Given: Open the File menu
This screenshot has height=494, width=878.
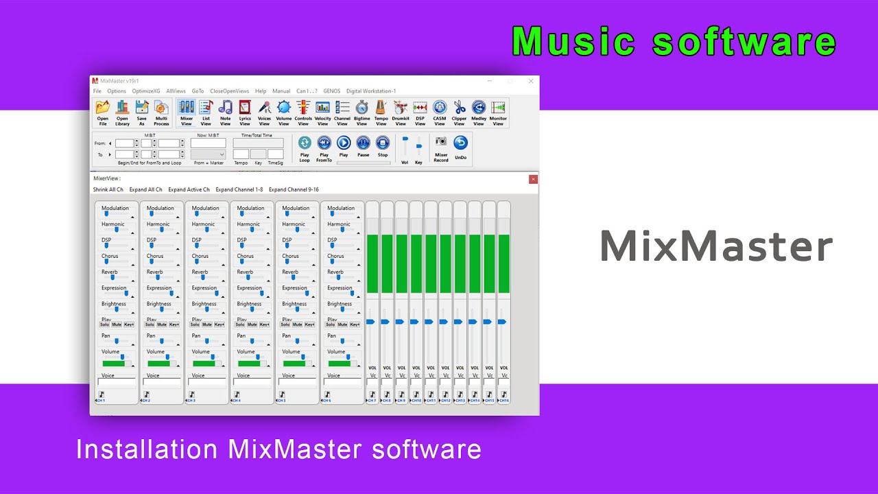Looking at the screenshot, I should coord(97,91).
